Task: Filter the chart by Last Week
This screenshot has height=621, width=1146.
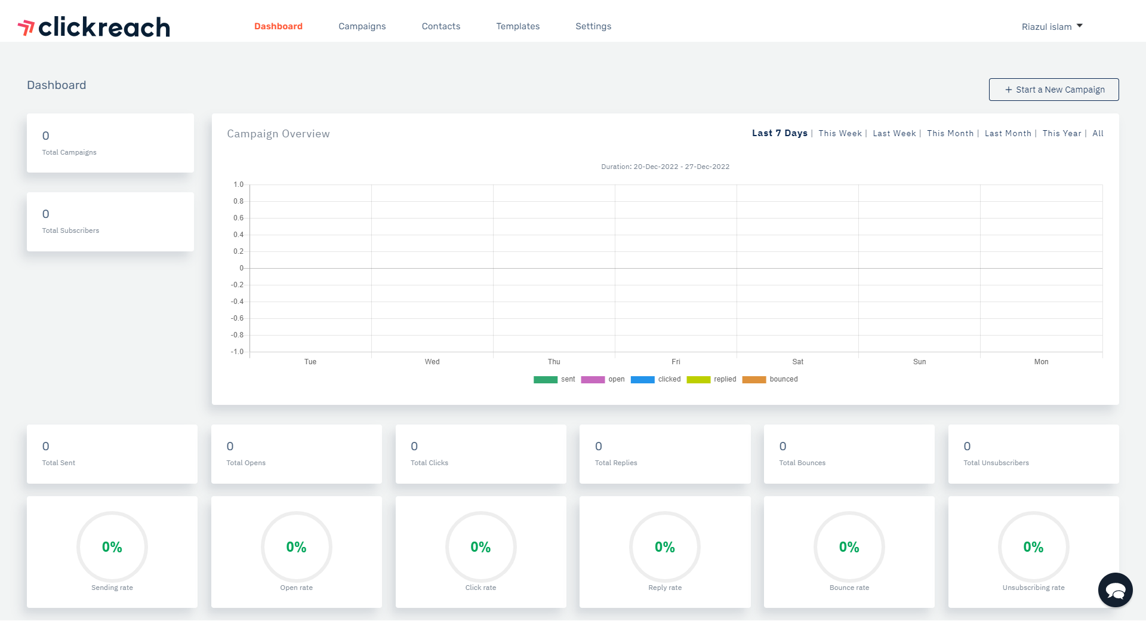Action: pos(894,133)
